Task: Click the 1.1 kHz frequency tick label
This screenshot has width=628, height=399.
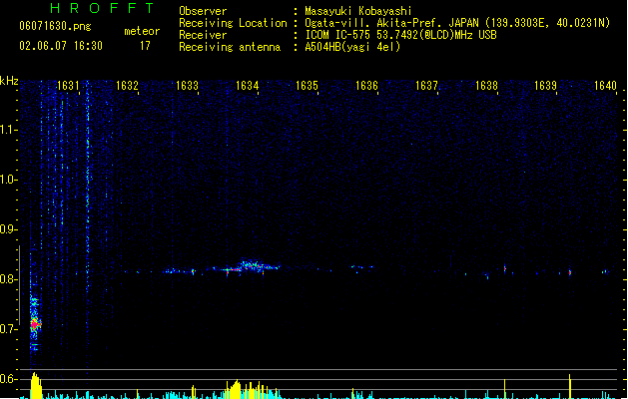Action: (7, 130)
